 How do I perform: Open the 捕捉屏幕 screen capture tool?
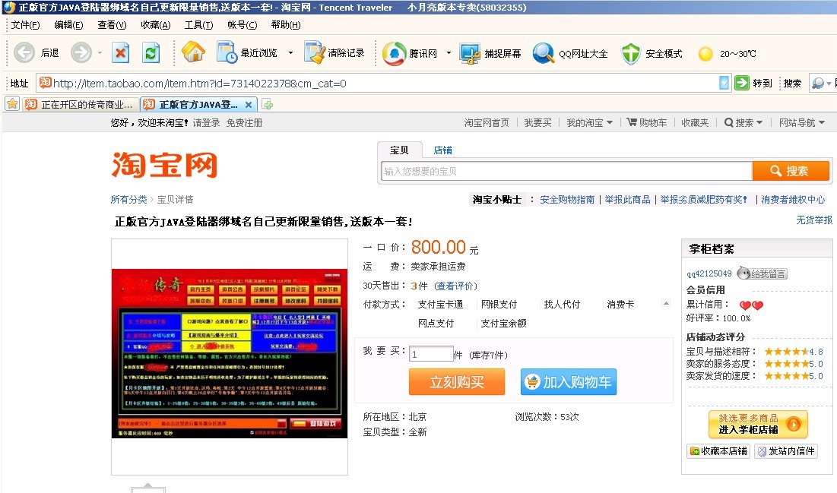pos(472,53)
